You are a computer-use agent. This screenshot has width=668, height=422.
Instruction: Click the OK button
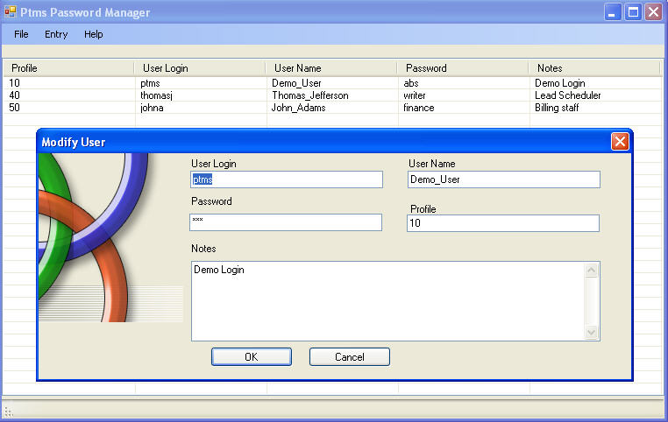[x=252, y=357]
